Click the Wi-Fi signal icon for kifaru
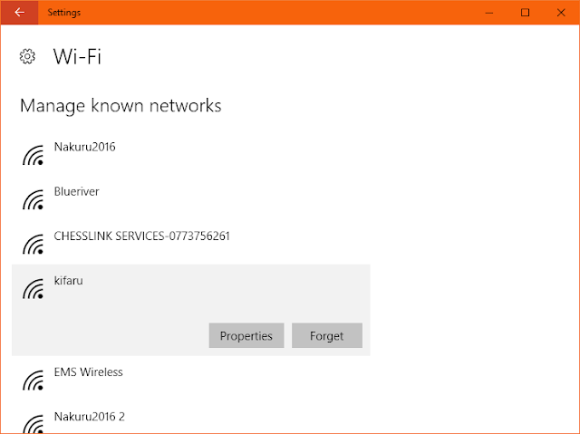The height and width of the screenshot is (434, 580). [x=33, y=289]
